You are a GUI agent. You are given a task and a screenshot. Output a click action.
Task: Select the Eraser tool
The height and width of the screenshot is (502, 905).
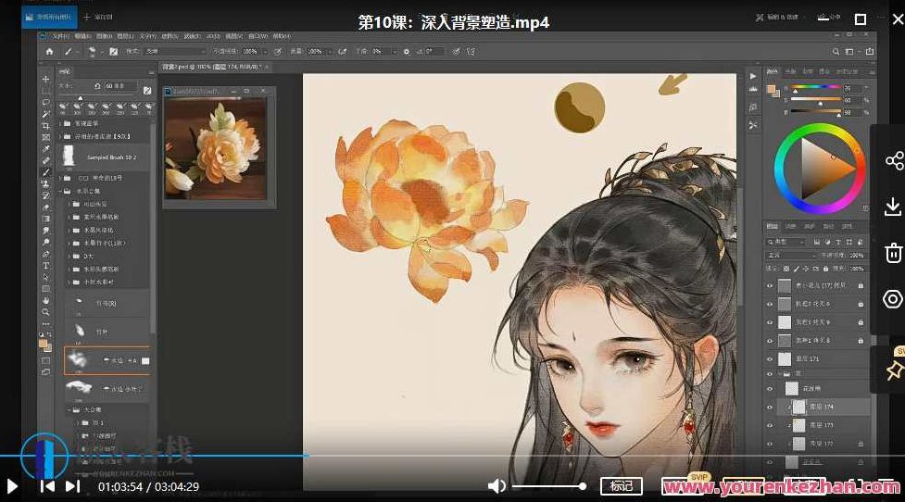pyautogui.click(x=46, y=207)
